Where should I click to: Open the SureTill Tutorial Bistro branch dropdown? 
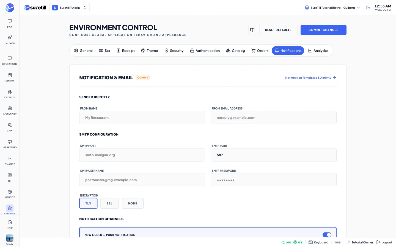(x=332, y=8)
